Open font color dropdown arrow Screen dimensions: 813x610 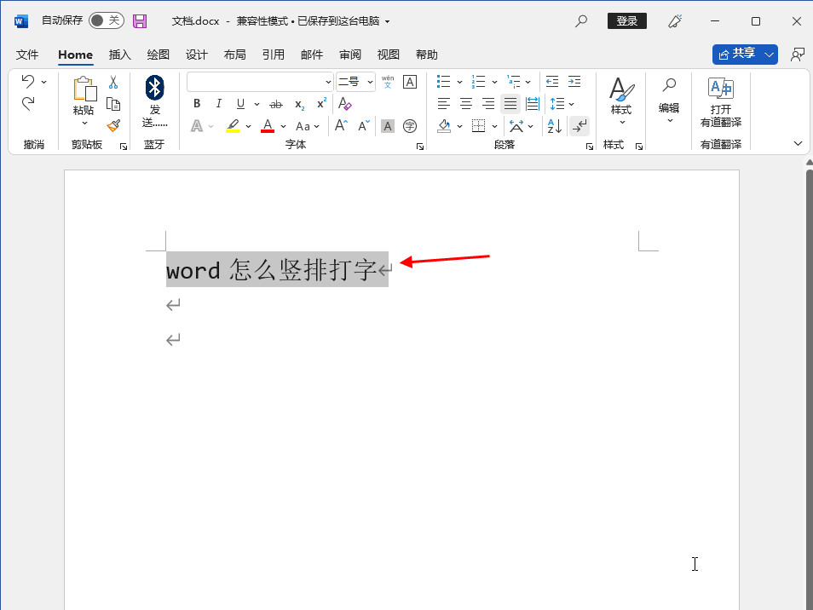(x=283, y=126)
